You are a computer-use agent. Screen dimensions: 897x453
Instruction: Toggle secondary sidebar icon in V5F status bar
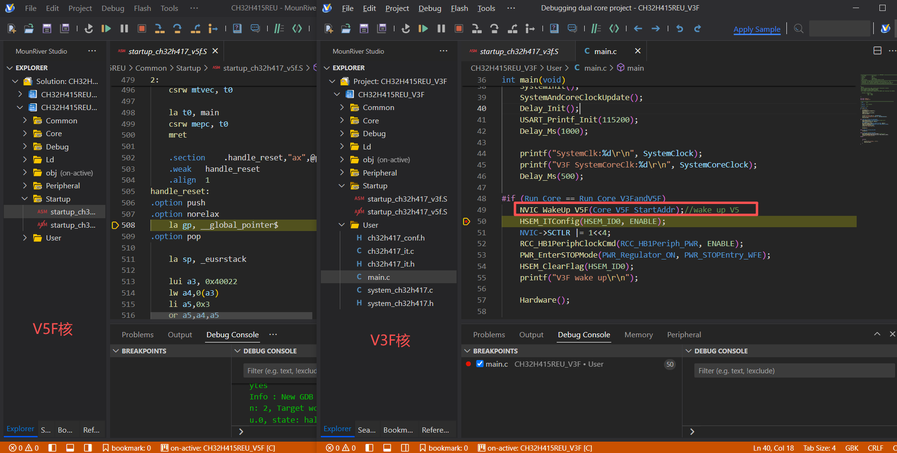point(88,448)
